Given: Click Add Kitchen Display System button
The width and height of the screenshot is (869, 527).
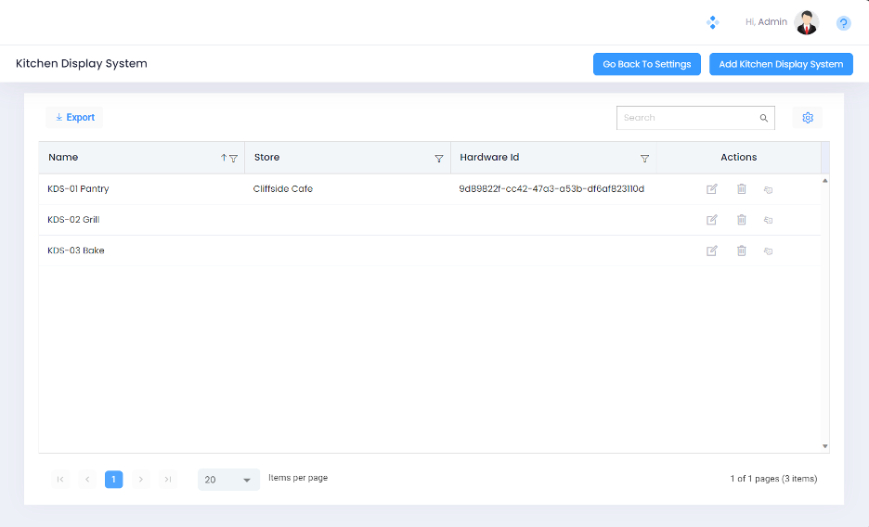Looking at the screenshot, I should tap(781, 64).
